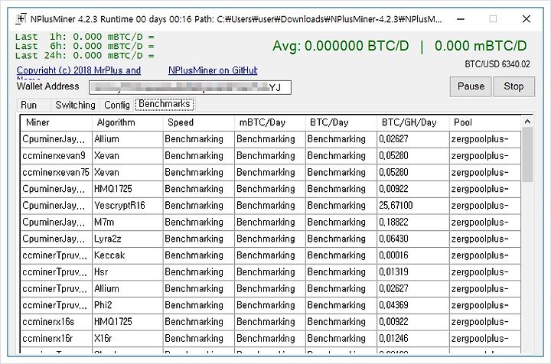Open the NPlusMiner on GitHub link

213,70
